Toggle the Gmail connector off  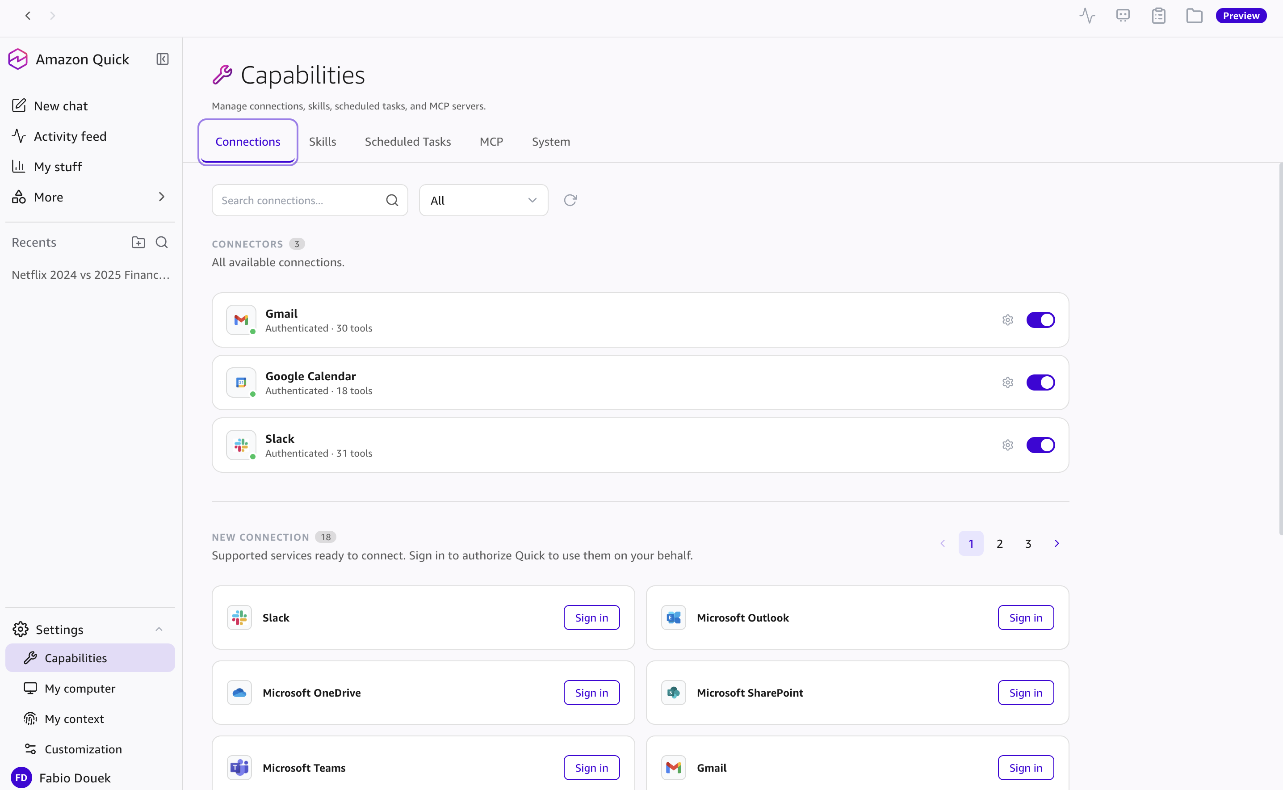pos(1040,320)
